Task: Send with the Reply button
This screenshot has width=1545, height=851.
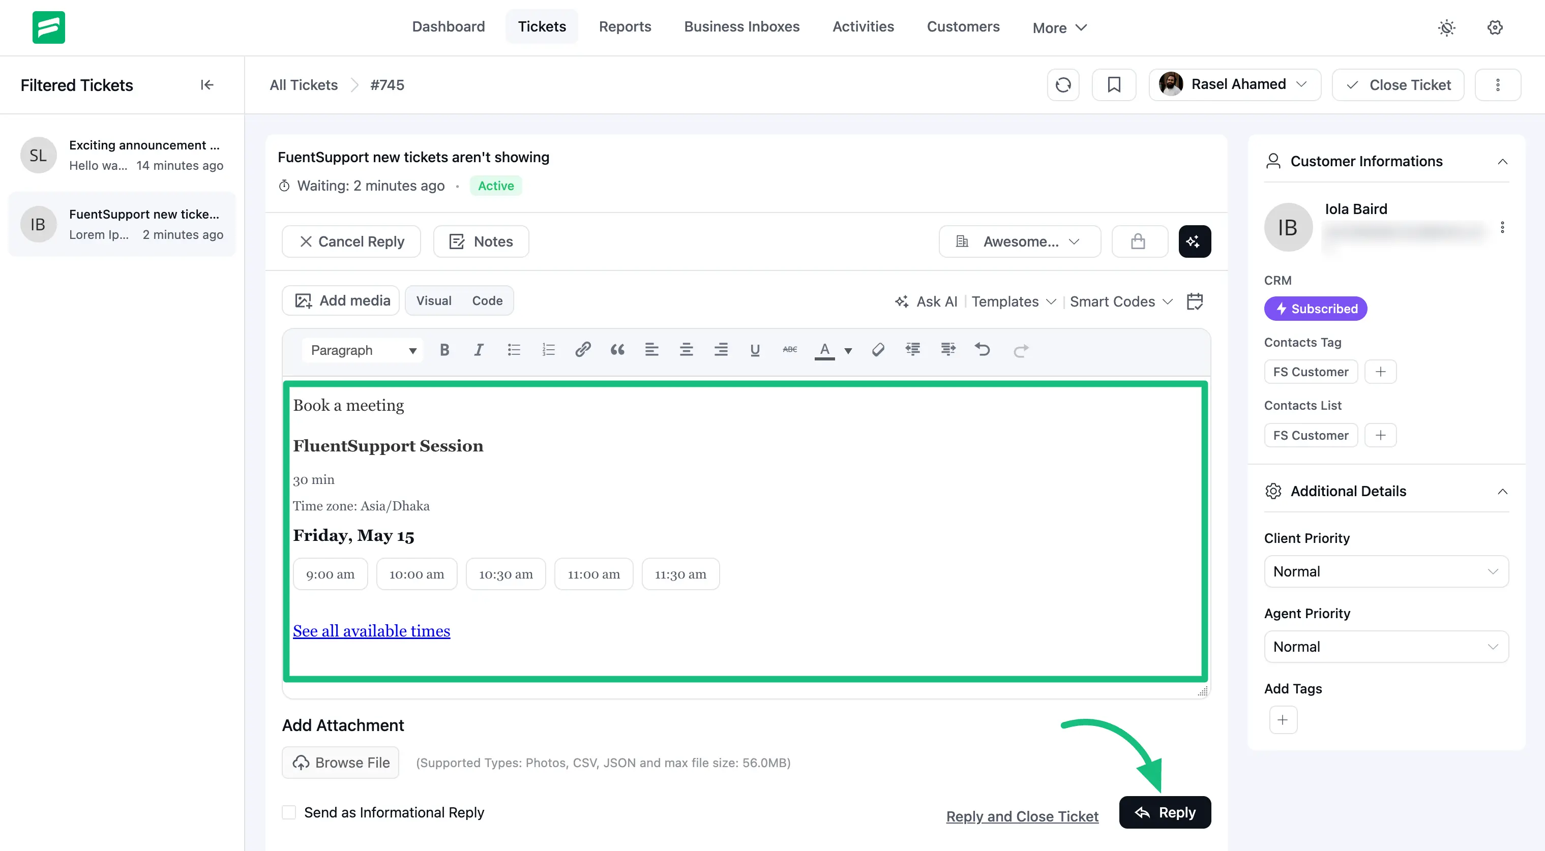Action: 1165,812
